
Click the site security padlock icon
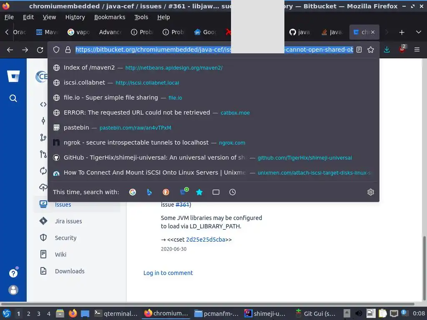tap(68, 50)
